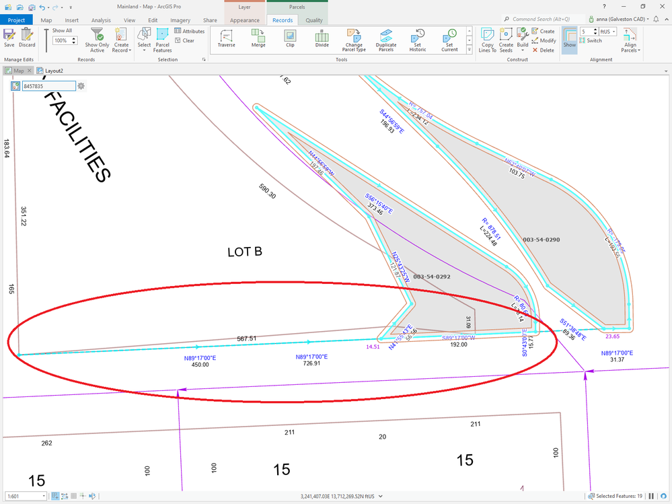Show the next Tools gallery row
Image resolution: width=672 pixels, height=504 pixels.
click(x=470, y=40)
